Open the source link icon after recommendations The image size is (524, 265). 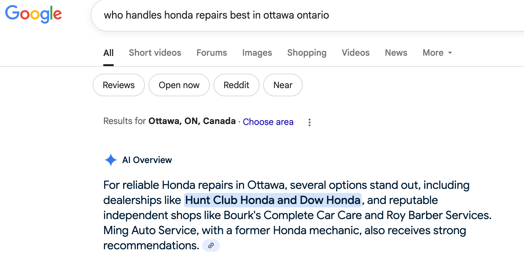pyautogui.click(x=211, y=245)
